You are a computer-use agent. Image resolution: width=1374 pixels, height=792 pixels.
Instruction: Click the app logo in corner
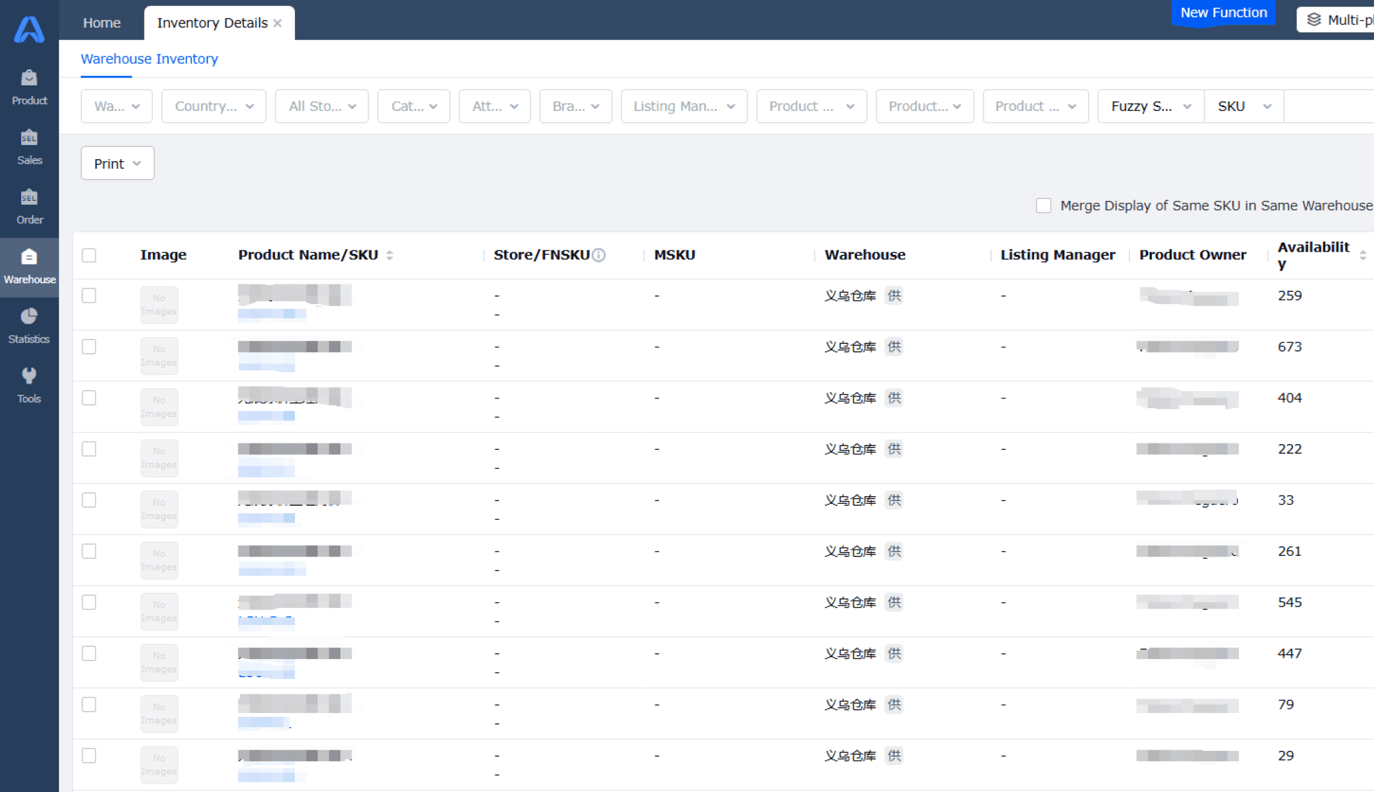pos(29,29)
